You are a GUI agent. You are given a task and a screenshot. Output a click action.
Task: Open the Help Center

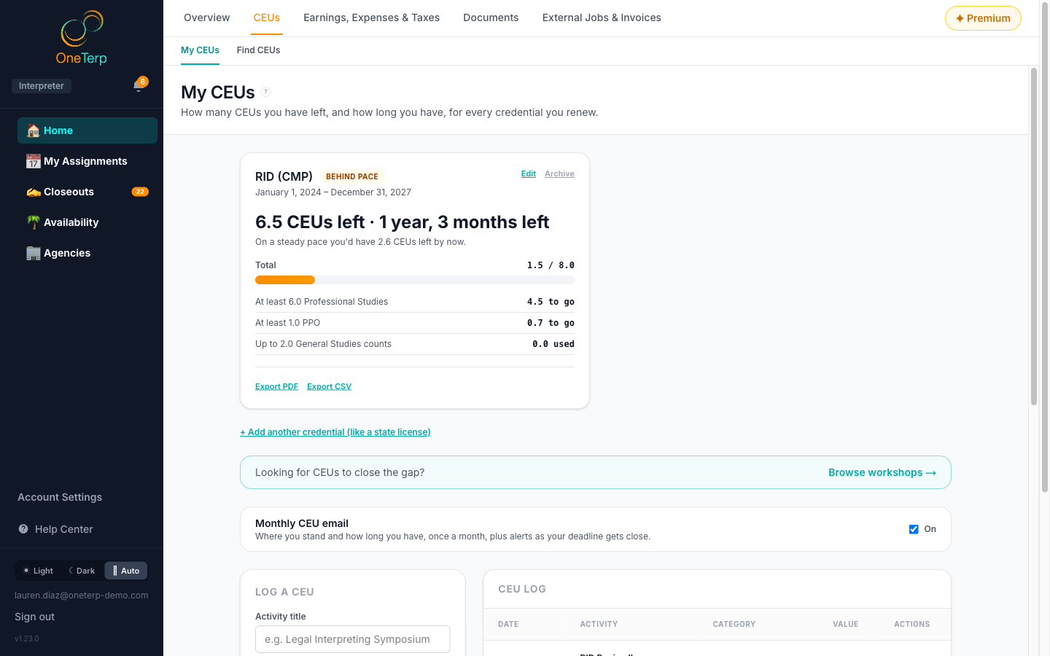pos(64,529)
